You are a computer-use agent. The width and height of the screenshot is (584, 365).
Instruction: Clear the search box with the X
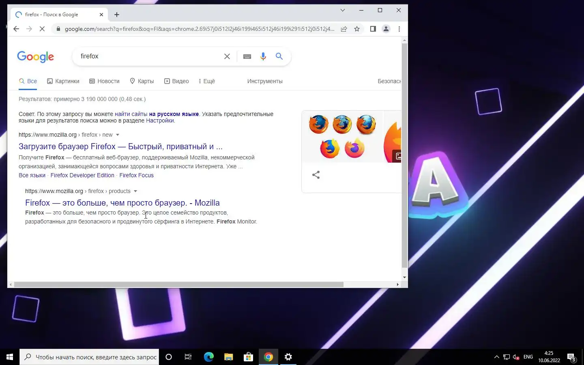227,56
